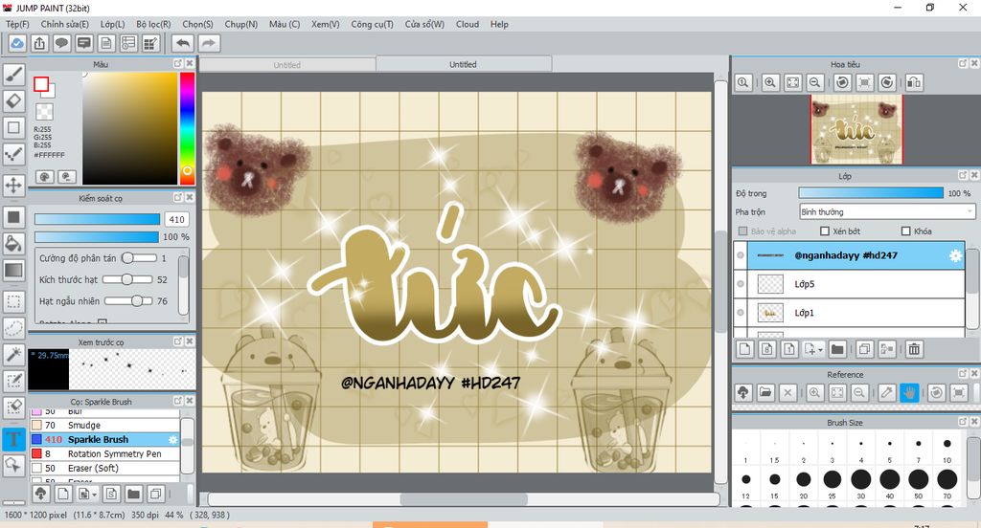This screenshot has width=981, height=528.
Task: Select the Magic Wand tool
Action: (x=13, y=354)
